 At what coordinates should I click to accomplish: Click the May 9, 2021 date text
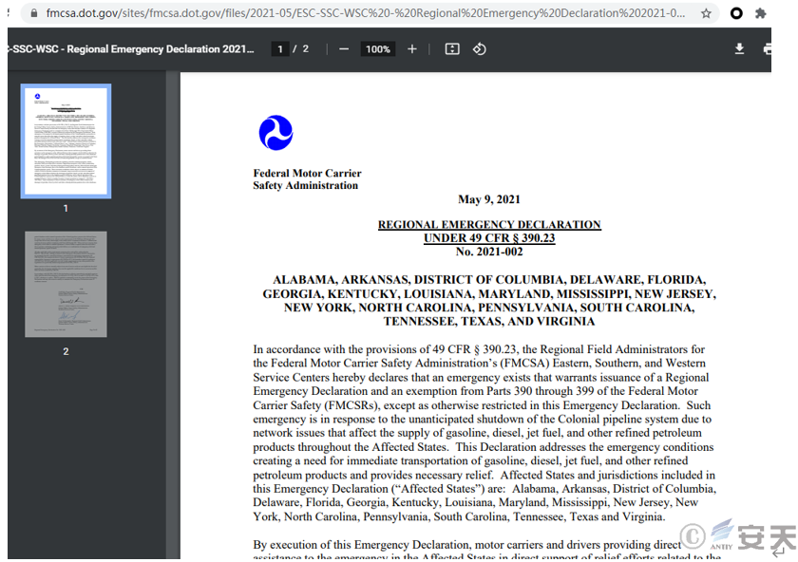489,199
